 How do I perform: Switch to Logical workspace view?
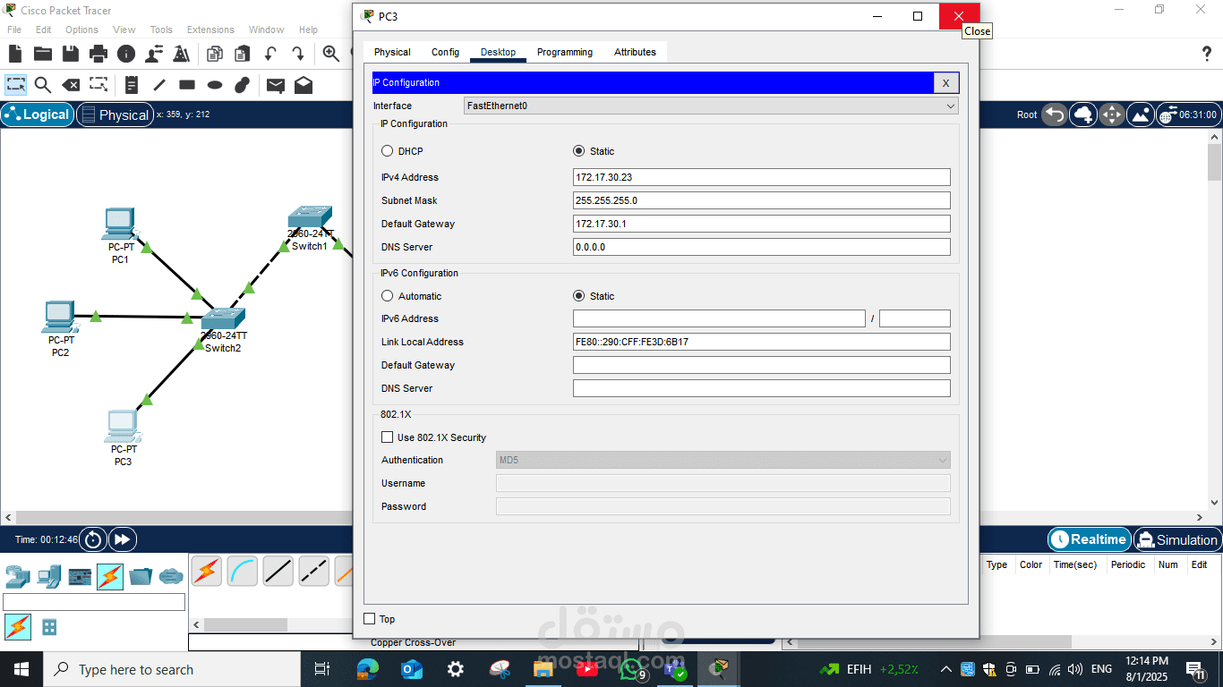click(x=37, y=114)
